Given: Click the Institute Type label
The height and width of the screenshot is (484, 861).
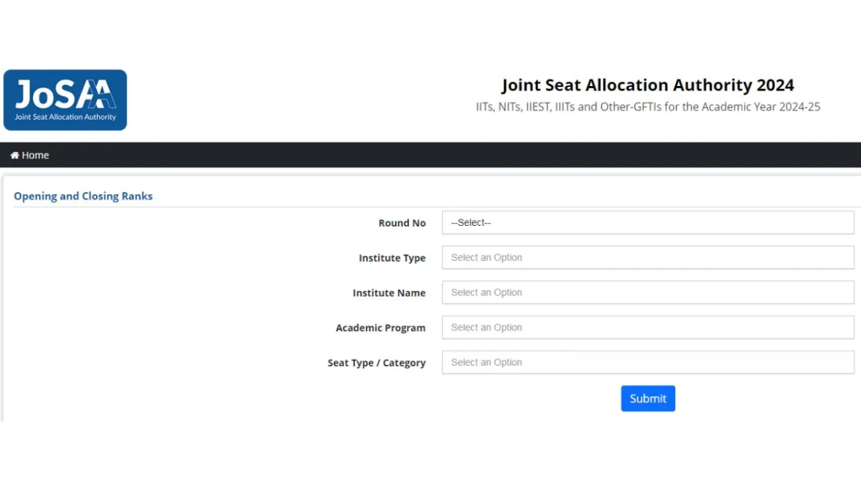Looking at the screenshot, I should (392, 258).
